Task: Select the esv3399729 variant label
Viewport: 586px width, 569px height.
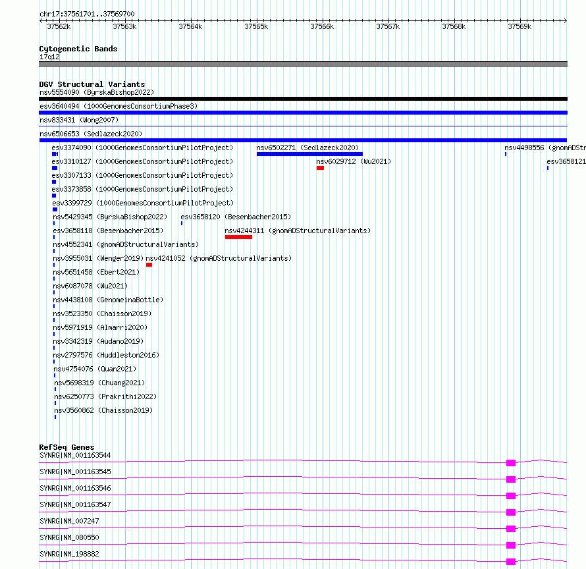Action: 143,203
